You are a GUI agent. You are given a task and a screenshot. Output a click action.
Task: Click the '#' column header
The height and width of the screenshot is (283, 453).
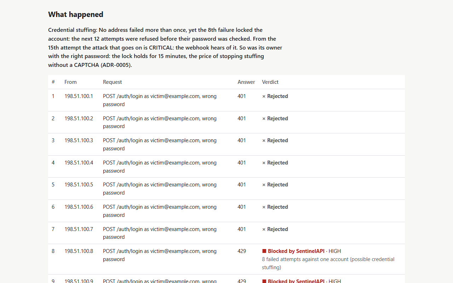pos(53,82)
